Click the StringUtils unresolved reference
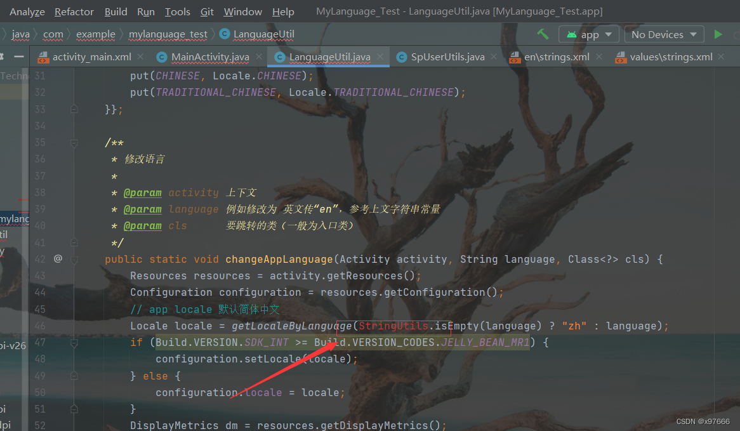This screenshot has height=431, width=740. point(393,326)
